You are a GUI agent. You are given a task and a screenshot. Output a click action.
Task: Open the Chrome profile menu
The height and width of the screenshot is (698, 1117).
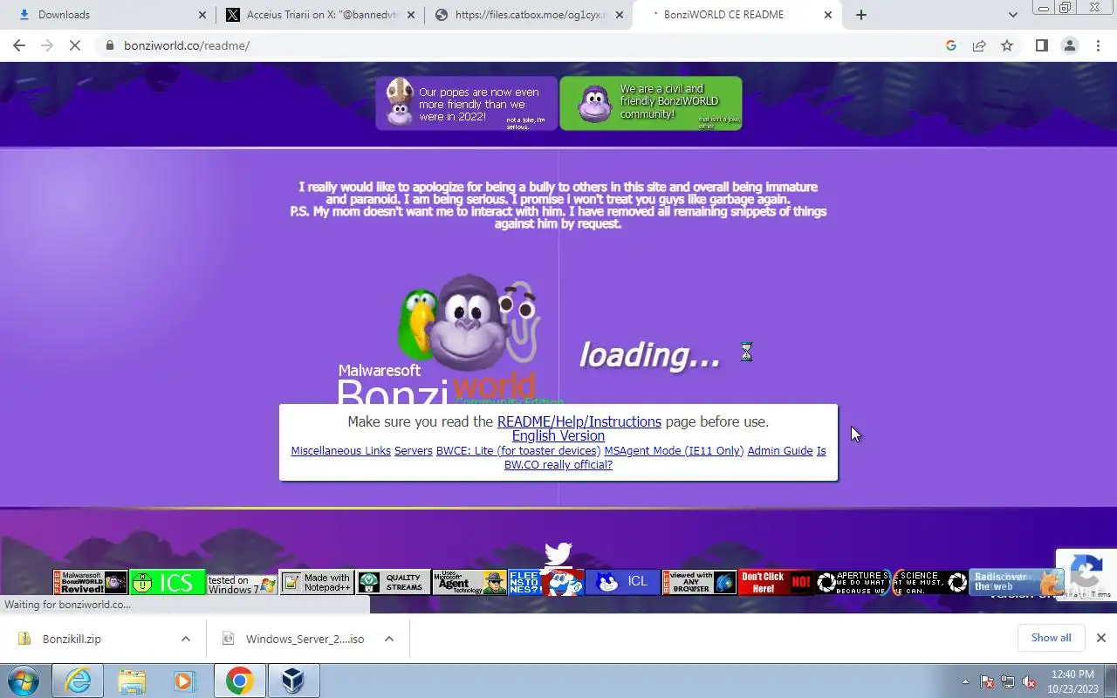pos(1069,45)
